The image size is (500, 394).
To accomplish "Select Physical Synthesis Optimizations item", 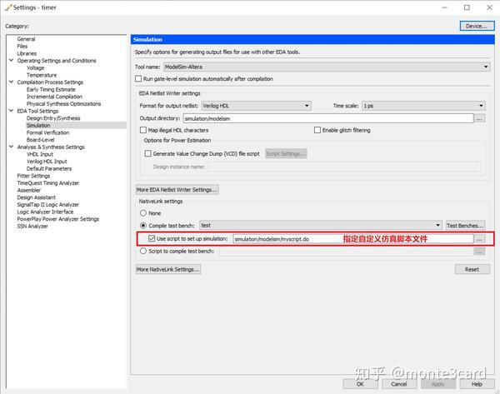I will (63, 104).
